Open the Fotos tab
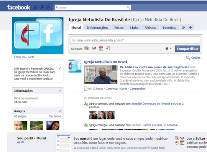Viewport: 207px width, 152px height. click(119, 28)
